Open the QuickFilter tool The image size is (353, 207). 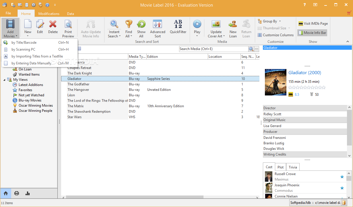click(x=178, y=26)
